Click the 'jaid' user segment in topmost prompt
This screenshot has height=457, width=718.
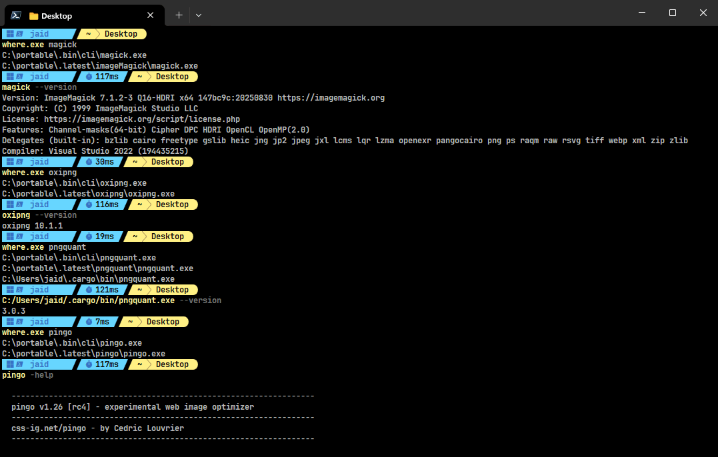coord(39,34)
